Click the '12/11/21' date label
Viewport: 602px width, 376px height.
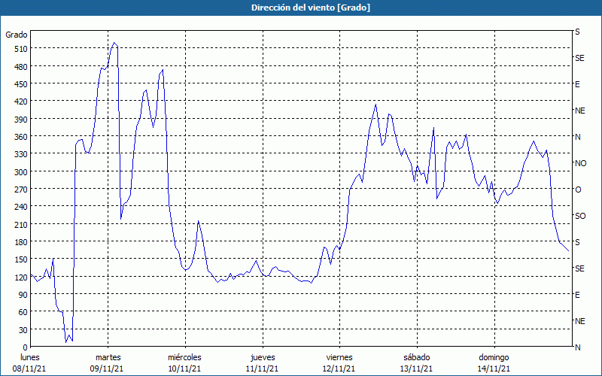pos(339,368)
